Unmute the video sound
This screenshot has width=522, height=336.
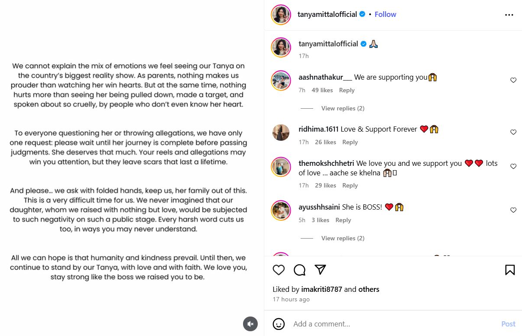point(250,324)
